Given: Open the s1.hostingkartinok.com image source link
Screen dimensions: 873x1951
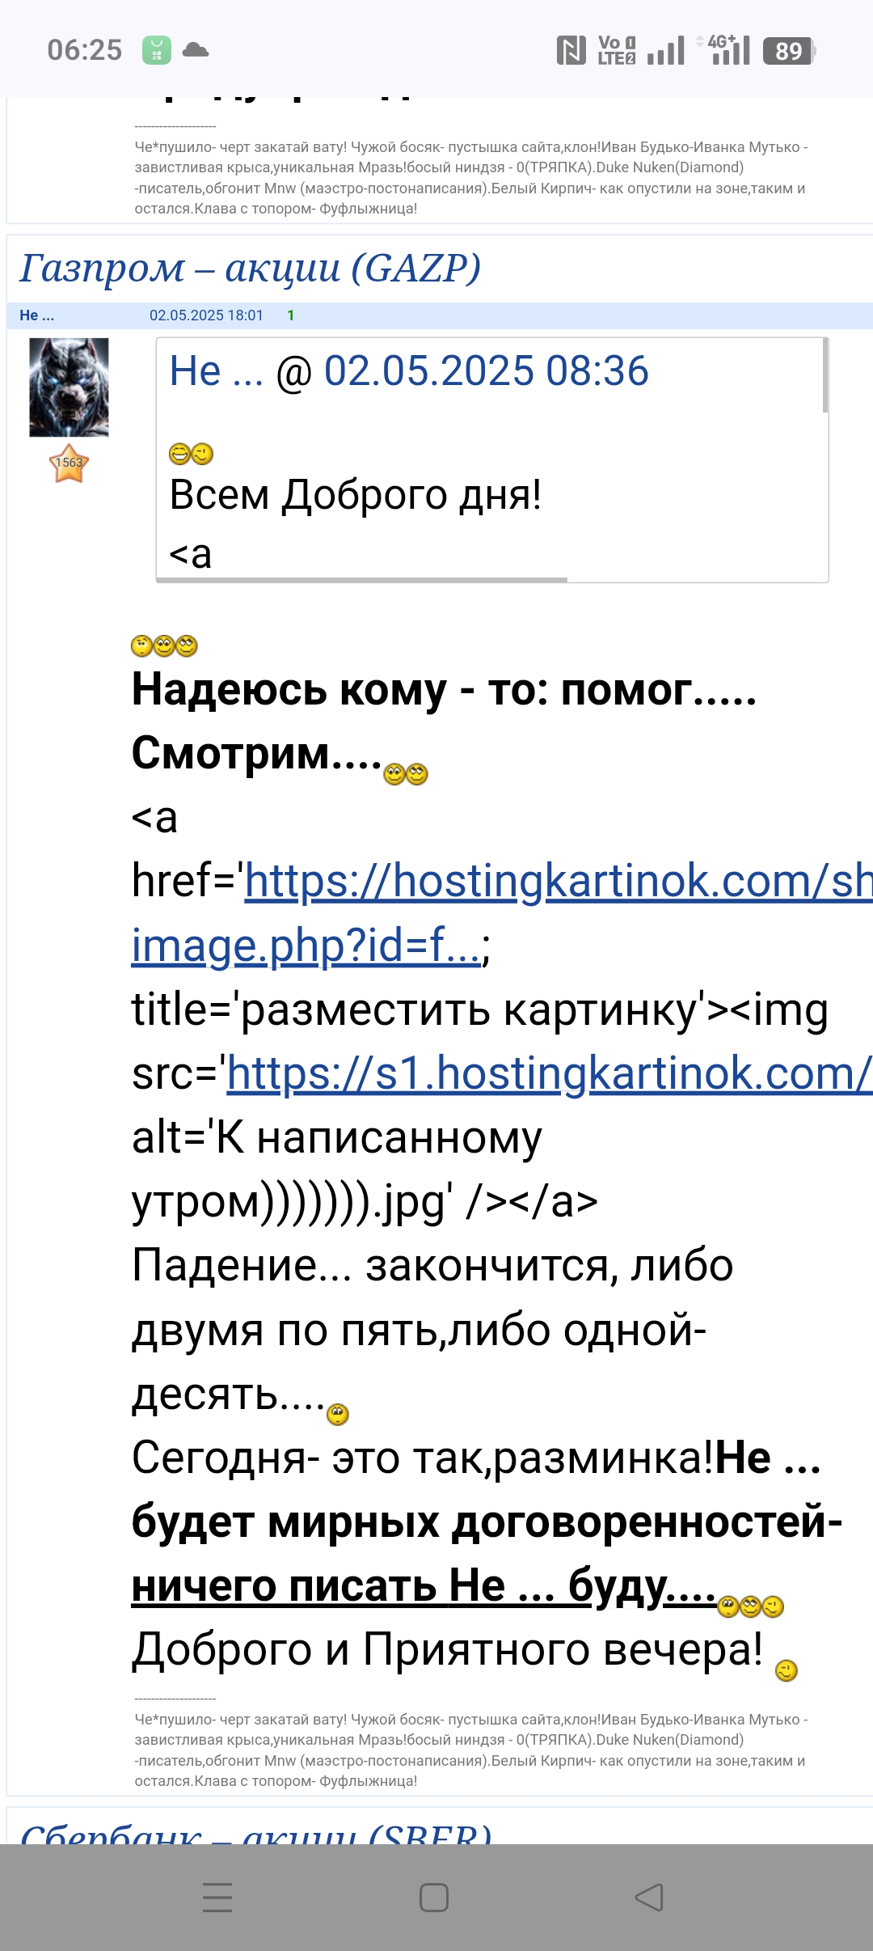Looking at the screenshot, I should click(550, 1074).
